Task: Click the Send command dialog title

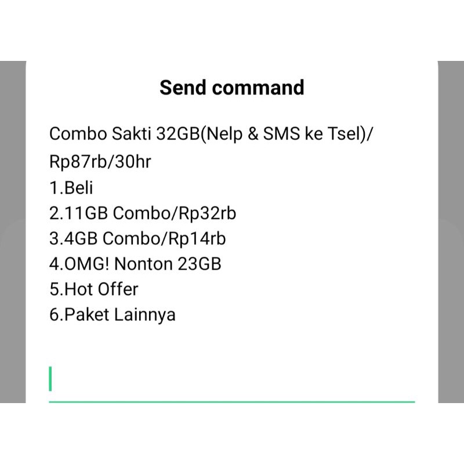Action: [x=232, y=88]
